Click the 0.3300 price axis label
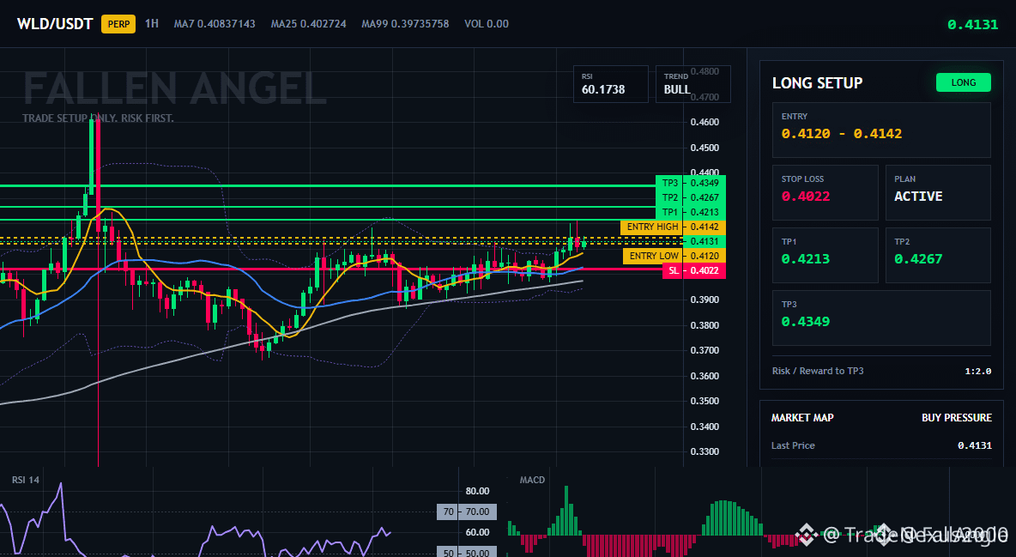Image resolution: width=1016 pixels, height=557 pixels. click(x=705, y=451)
